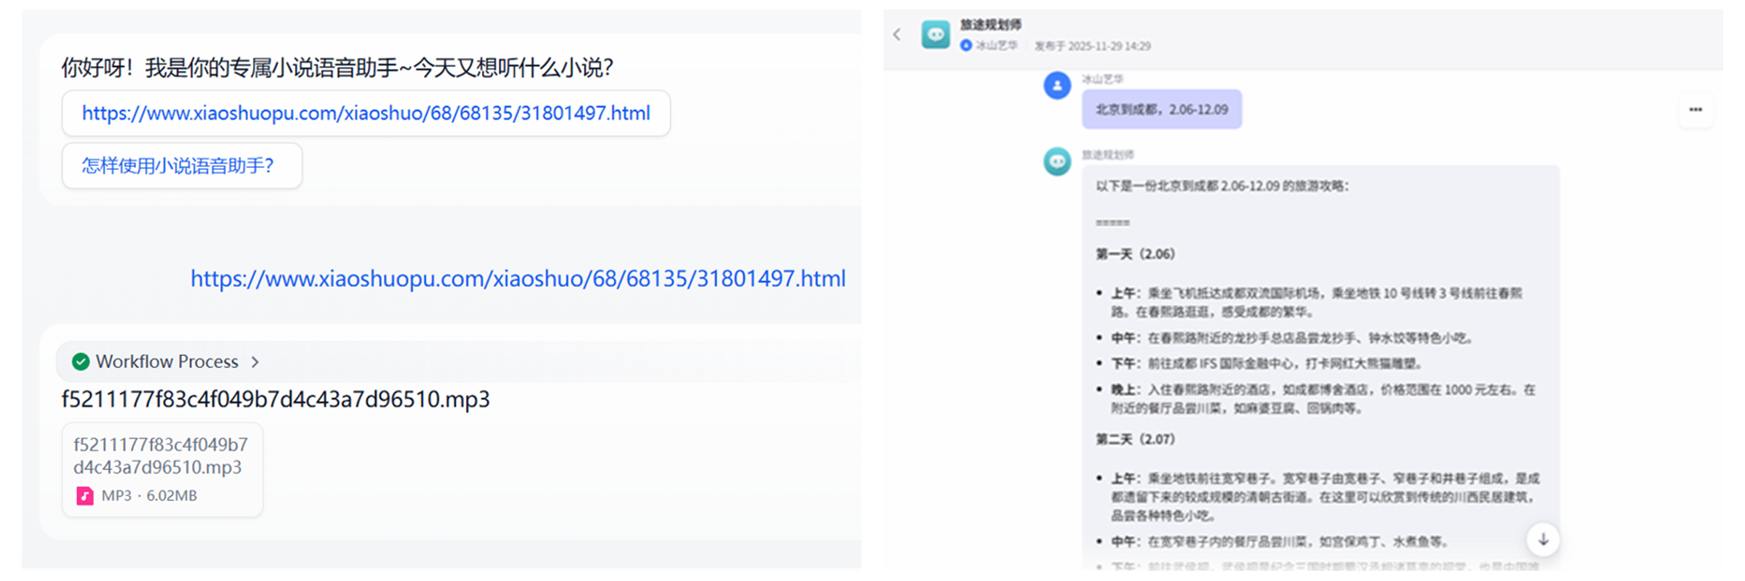Click the mp3 filename text in the reply
This screenshot has height=581, width=1745.
[276, 399]
